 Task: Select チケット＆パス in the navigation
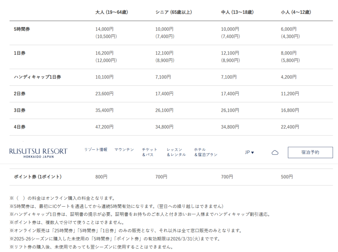(x=150, y=152)
